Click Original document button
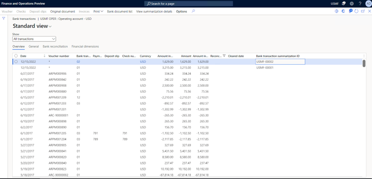This screenshot has height=179, width=372. (62, 11)
